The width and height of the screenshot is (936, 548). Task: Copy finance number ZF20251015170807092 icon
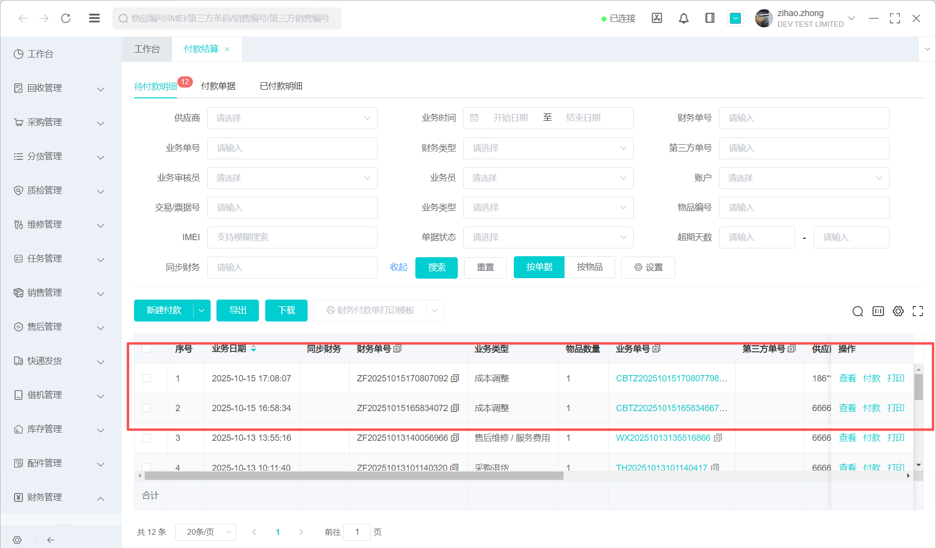(455, 378)
